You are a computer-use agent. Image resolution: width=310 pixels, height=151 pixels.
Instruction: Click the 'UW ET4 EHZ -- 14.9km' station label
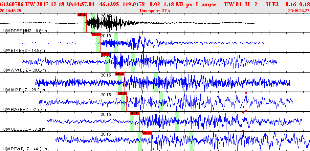[24, 51]
